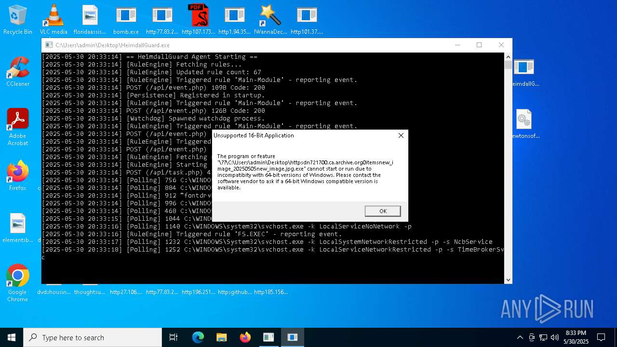The image size is (617, 347).
Task: Open the Recycle Bin desktop icon
Action: (18, 19)
